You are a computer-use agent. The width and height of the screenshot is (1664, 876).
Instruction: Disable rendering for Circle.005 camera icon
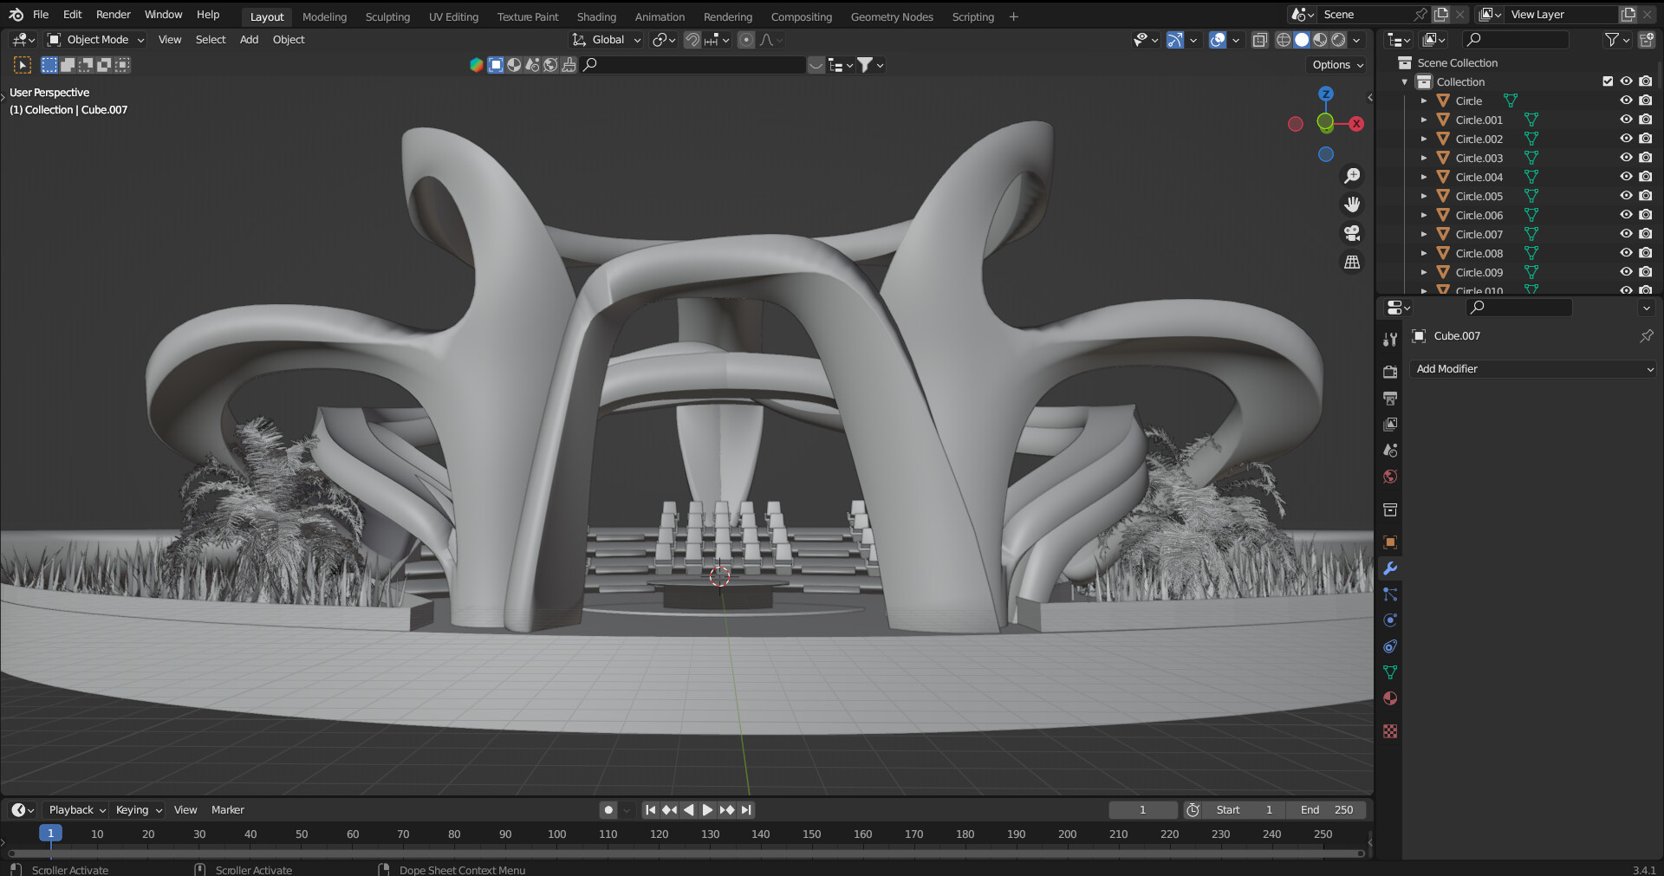click(1645, 196)
